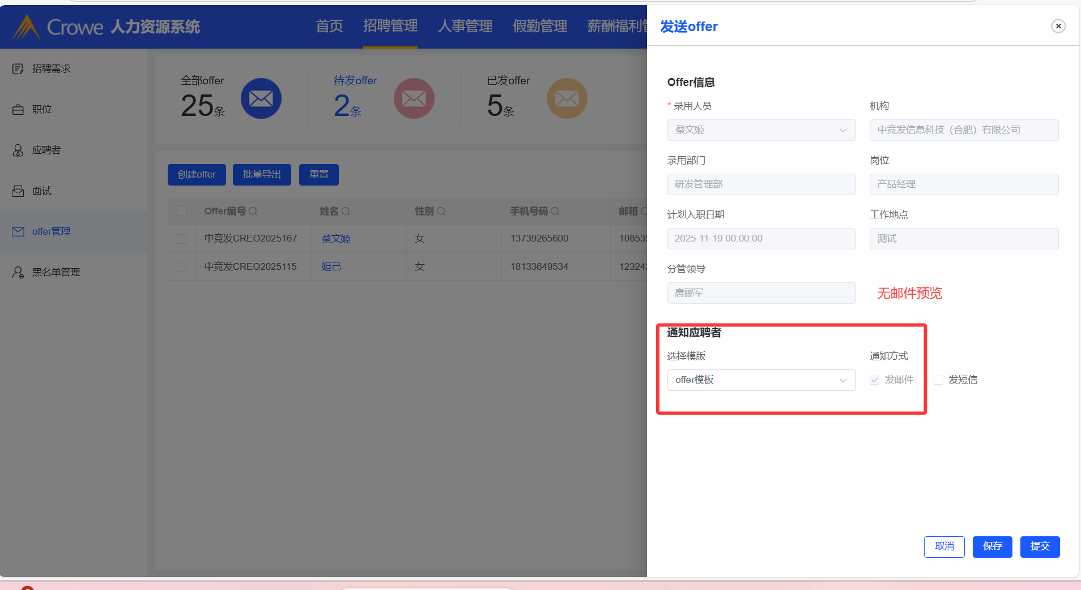
Task: Click the search icon beside Offer编号 header
Action: [x=253, y=212]
